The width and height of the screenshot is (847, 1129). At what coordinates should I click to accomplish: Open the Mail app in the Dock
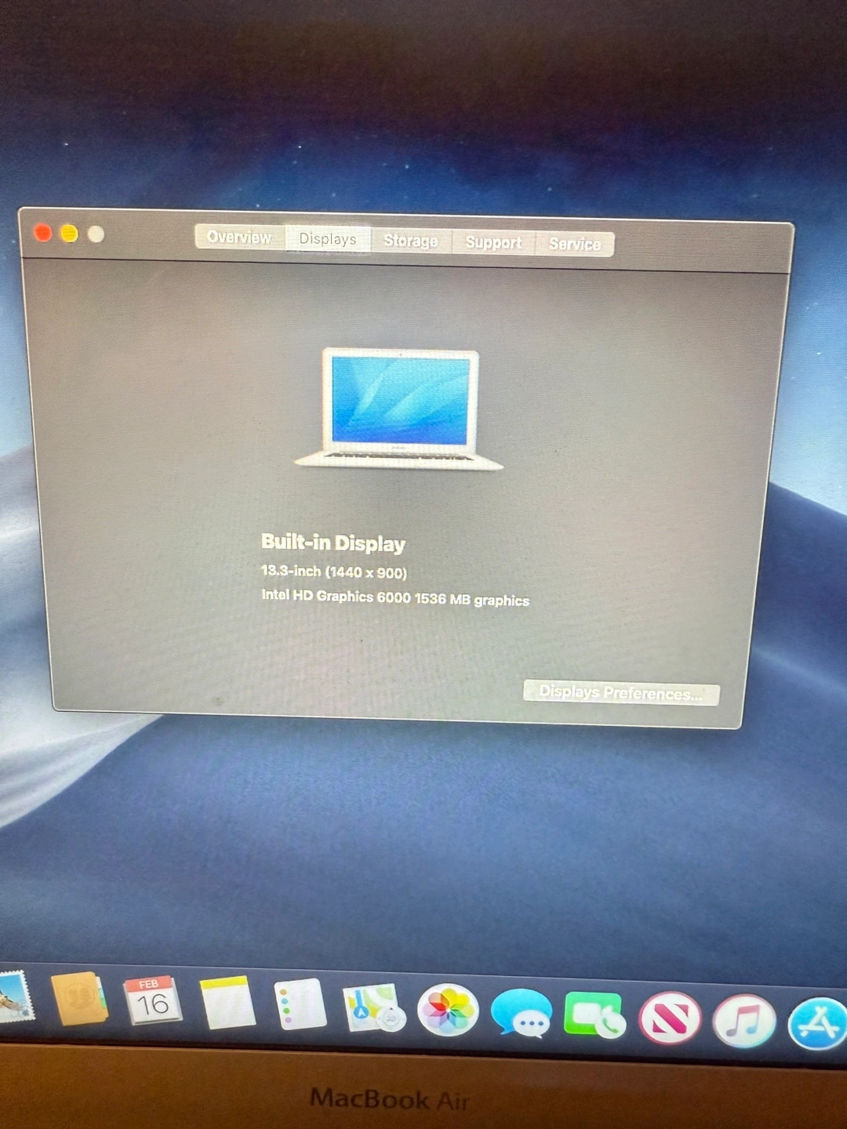(14, 997)
